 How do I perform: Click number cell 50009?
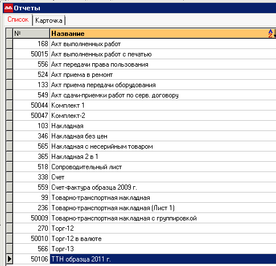(31, 218)
